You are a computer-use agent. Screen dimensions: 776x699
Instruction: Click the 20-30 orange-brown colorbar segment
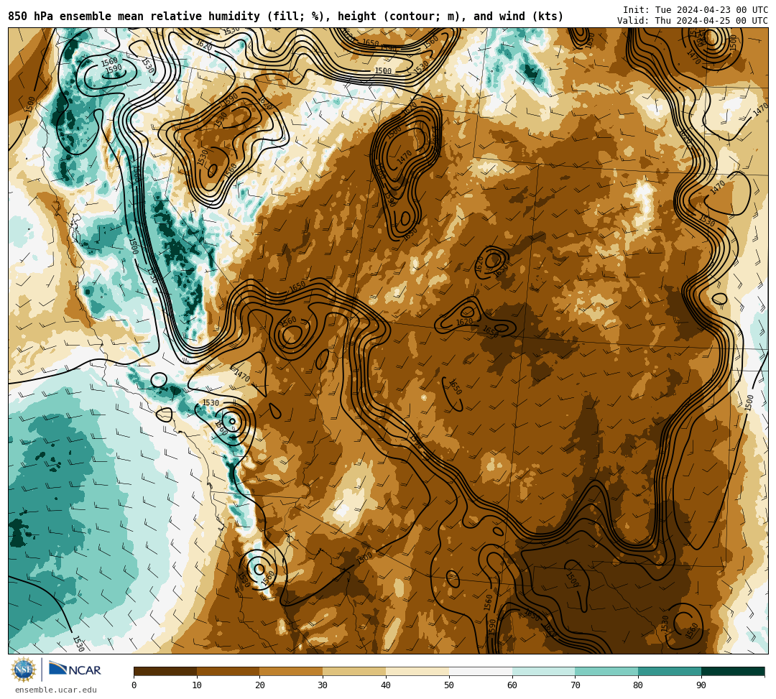(291, 671)
